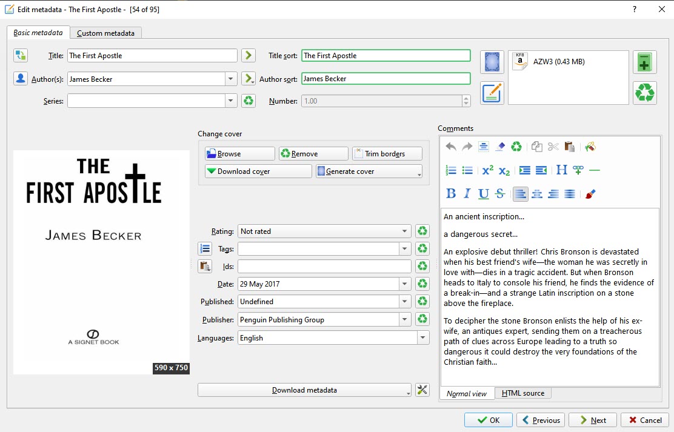Switch comments to Normal view
Viewport: 674px width, 432px height.
pos(467,393)
